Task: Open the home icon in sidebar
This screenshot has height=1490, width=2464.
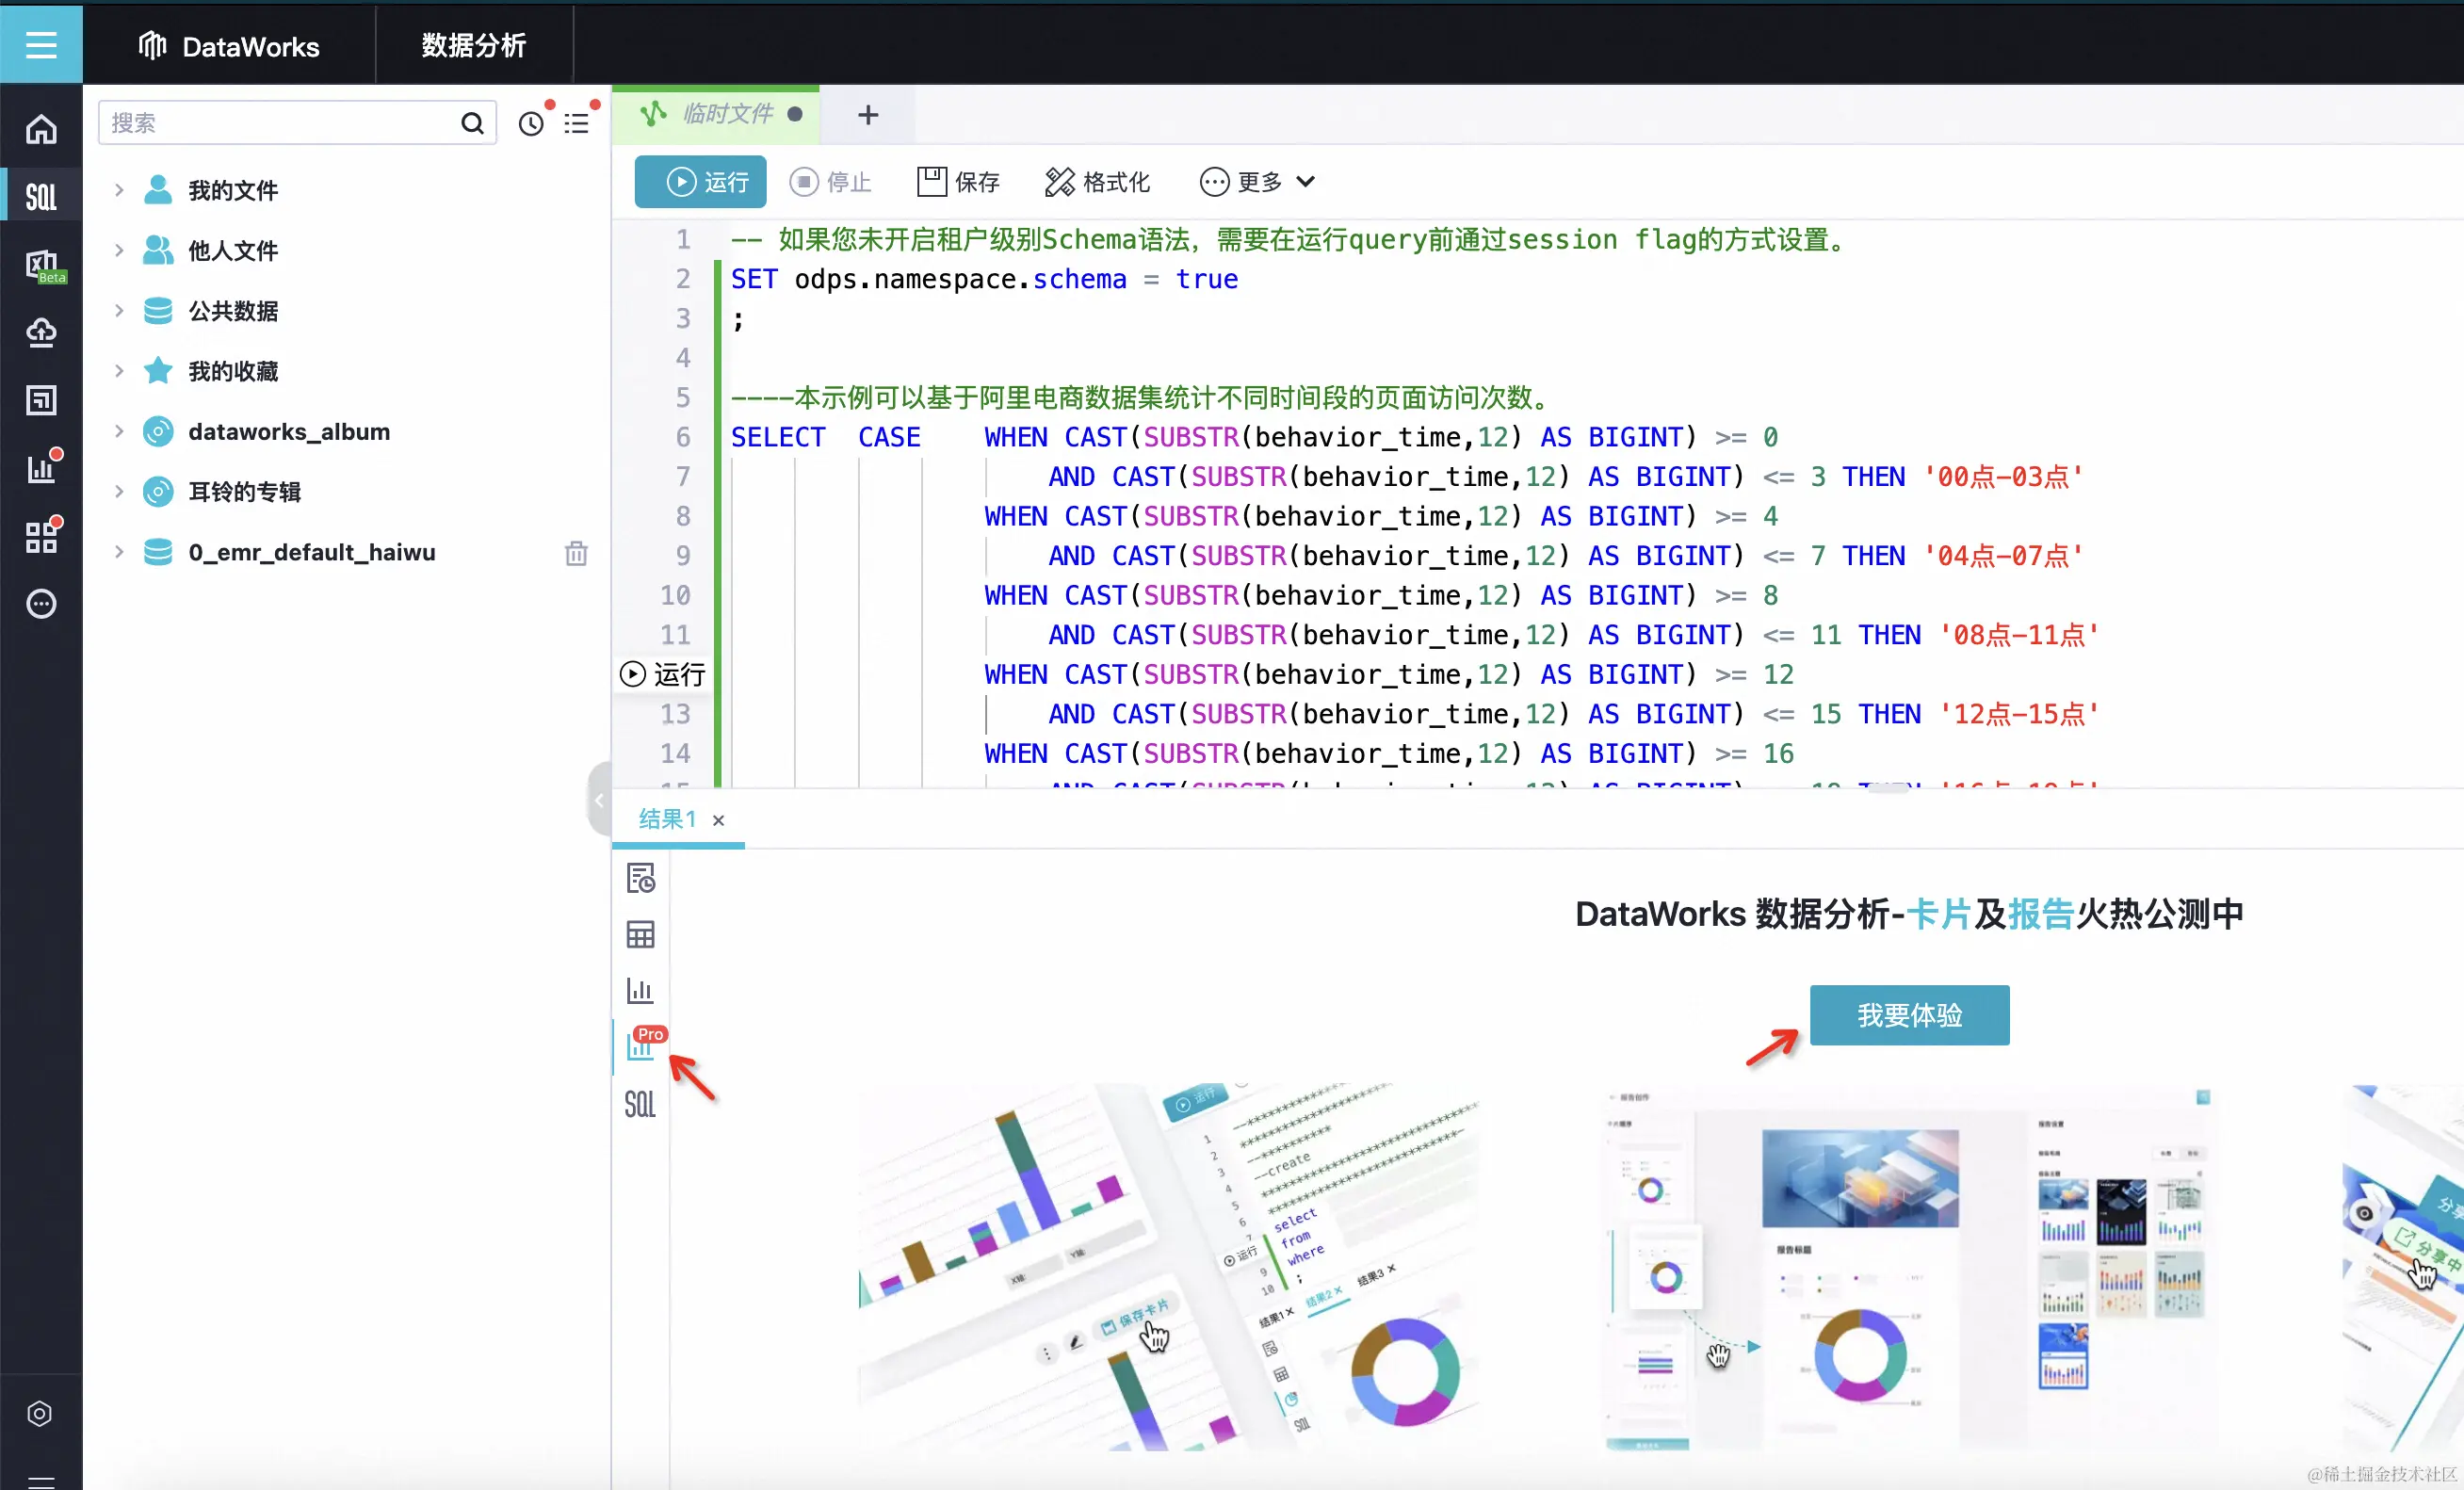Action: point(41,129)
